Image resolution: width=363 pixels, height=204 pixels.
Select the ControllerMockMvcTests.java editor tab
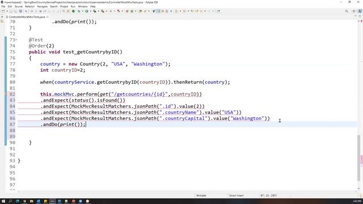pyautogui.click(x=27, y=17)
